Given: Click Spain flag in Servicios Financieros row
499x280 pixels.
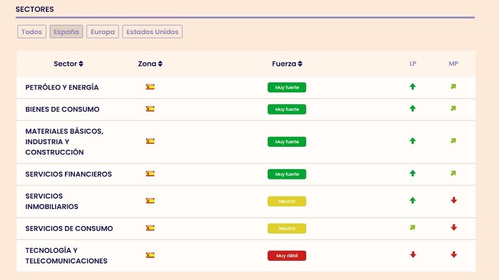Looking at the screenshot, I should pos(150,174).
